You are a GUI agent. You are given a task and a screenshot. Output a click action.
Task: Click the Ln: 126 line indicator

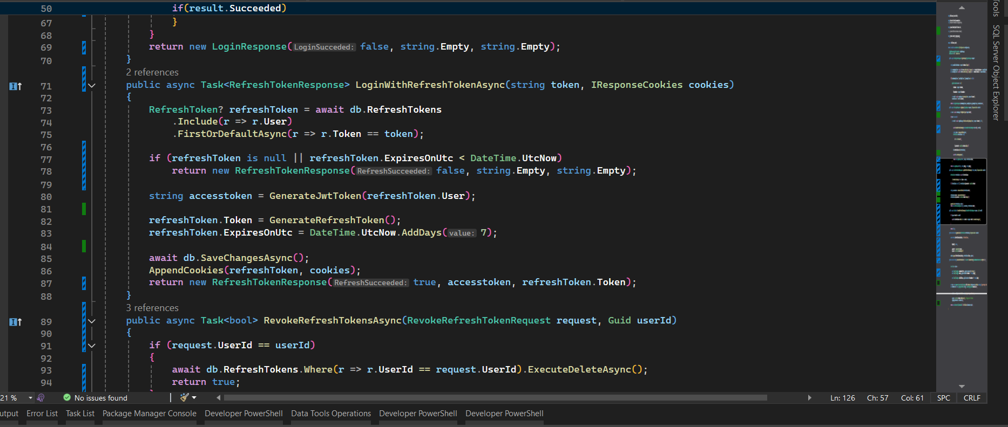point(843,398)
